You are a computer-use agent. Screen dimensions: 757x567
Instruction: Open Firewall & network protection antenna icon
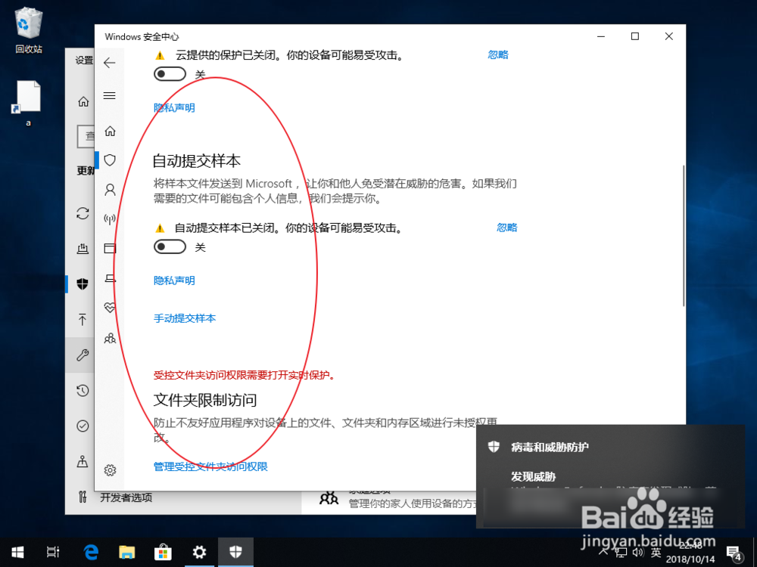click(x=110, y=219)
